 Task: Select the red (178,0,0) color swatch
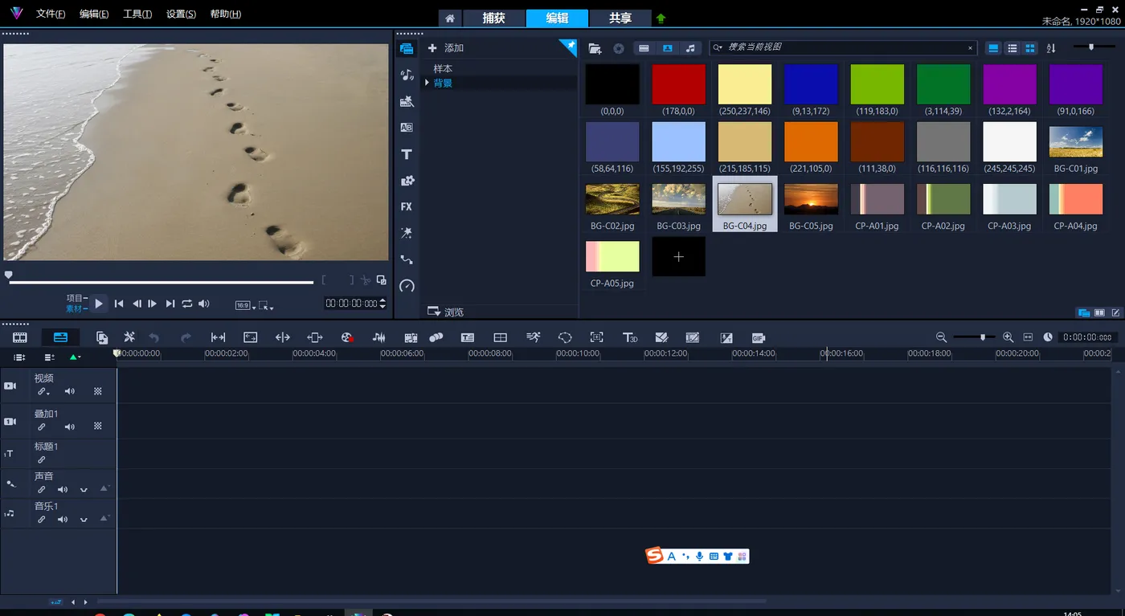point(678,84)
